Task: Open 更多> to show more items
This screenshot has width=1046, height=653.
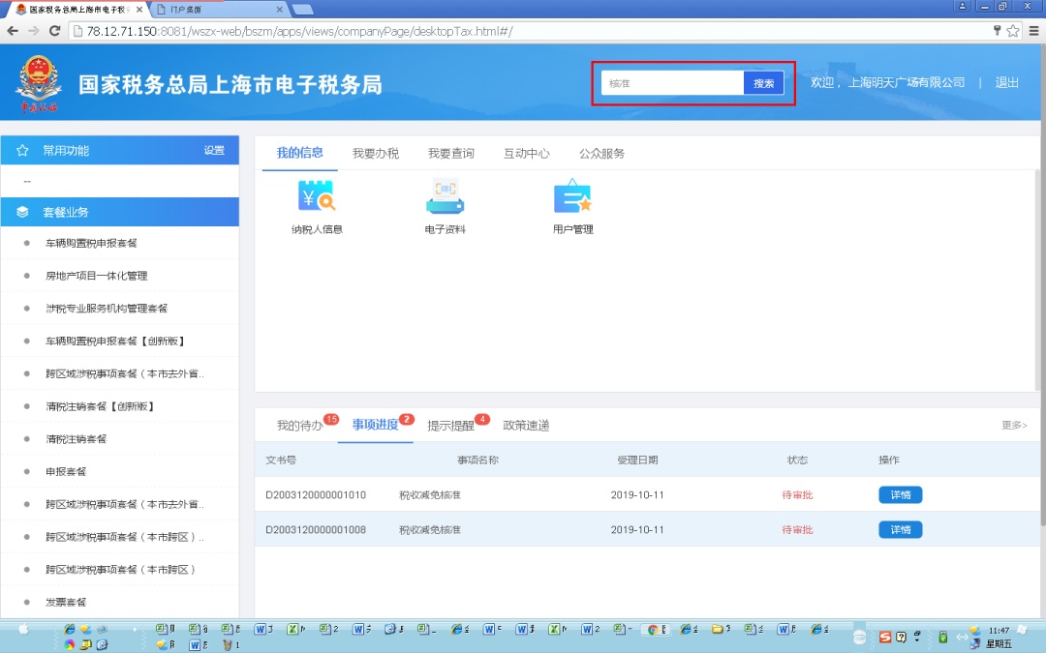Action: pos(1014,425)
